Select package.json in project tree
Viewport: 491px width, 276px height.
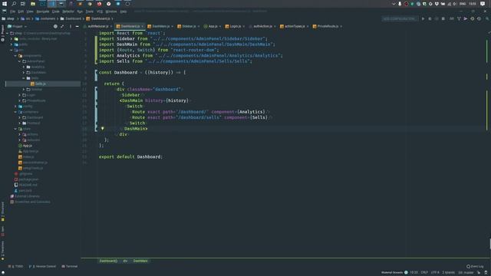pyautogui.click(x=28, y=179)
